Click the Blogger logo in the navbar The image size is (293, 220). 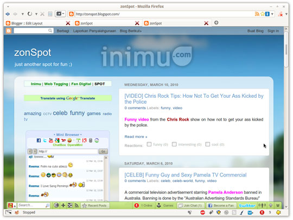click(x=9, y=30)
